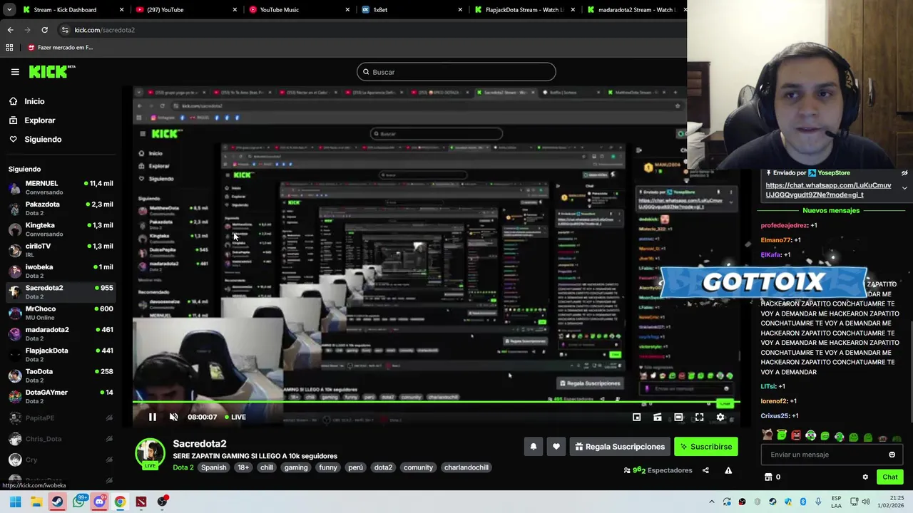
Task: Open chat settings gear
Action: [865, 477]
